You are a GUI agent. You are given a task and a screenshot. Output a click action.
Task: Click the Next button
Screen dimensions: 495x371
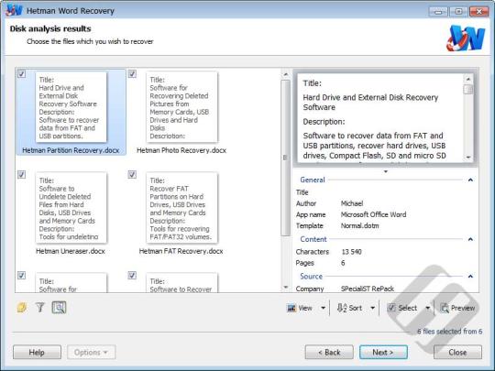tap(383, 352)
